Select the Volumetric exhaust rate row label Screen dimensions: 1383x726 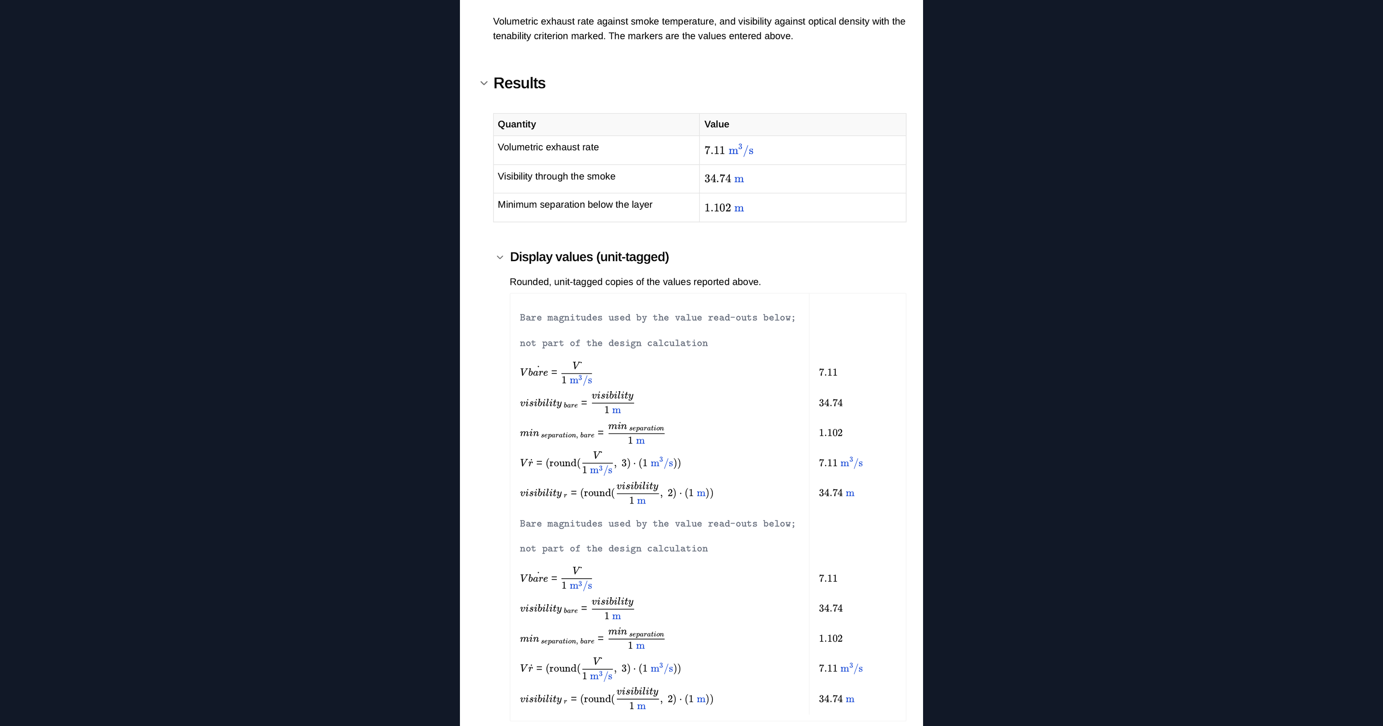coord(548,147)
